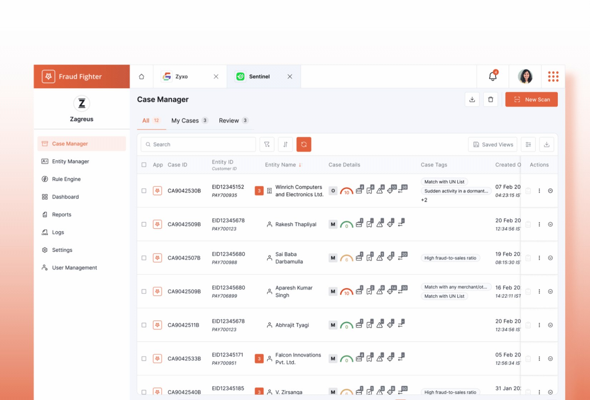Focus the Search input field

198,144
